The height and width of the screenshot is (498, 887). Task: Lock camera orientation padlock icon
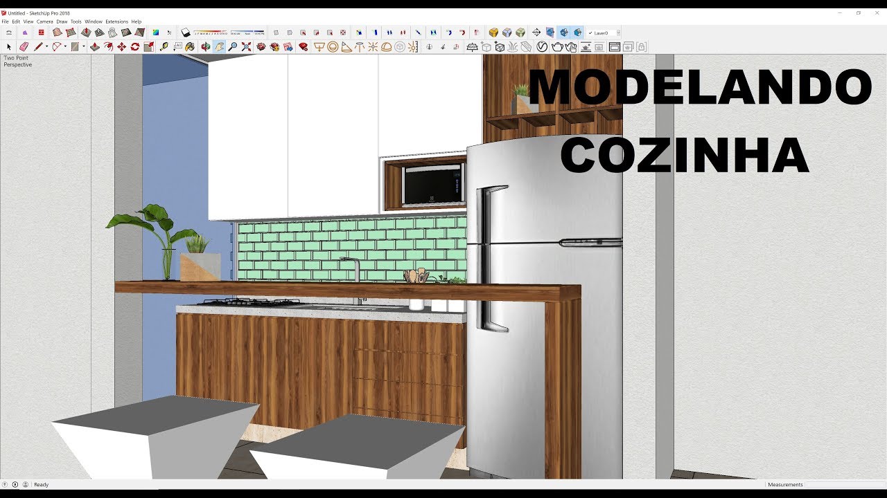tap(641, 46)
